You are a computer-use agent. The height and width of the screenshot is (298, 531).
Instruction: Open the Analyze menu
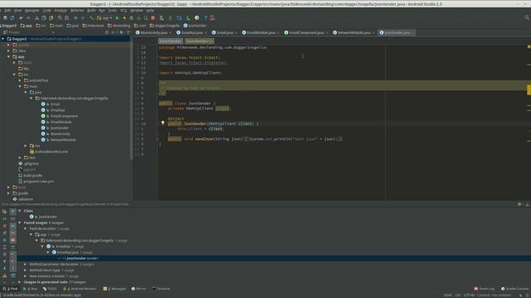click(x=61, y=11)
